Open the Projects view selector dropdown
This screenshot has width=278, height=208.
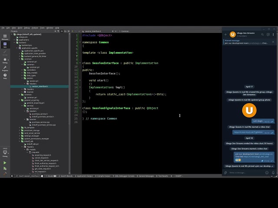click(55, 31)
